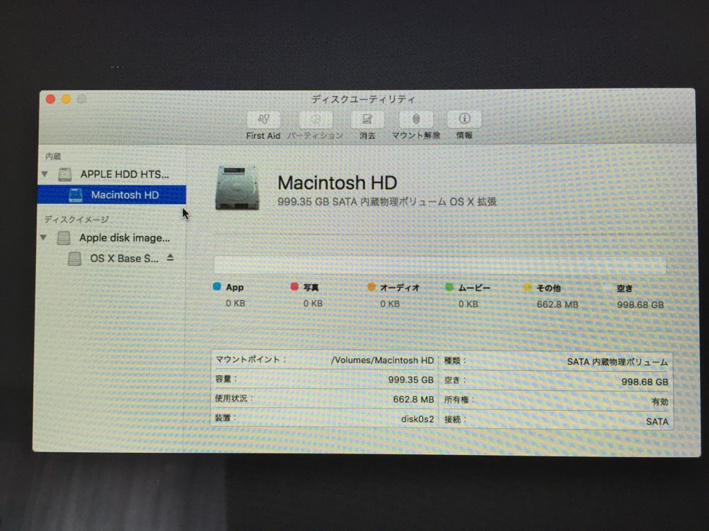Viewport: 709px width, 531px height.
Task: Collapse the Apple disk image disclosure triangle
Action: coord(44,237)
